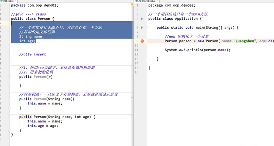This screenshot has width=274, height=146.
Task: Click the "public static void main" signature
Action: tap(198, 27)
